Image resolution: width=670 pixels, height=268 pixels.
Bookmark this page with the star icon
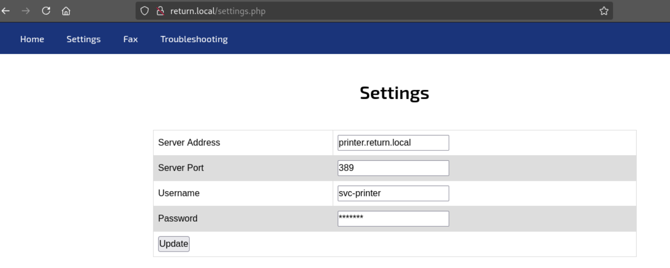[x=604, y=11]
